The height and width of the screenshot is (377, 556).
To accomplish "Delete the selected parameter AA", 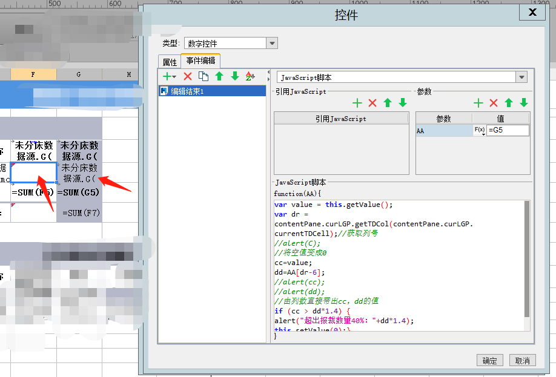I will (x=494, y=103).
